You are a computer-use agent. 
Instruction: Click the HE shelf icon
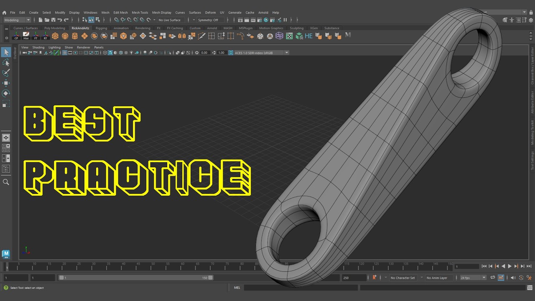309,36
